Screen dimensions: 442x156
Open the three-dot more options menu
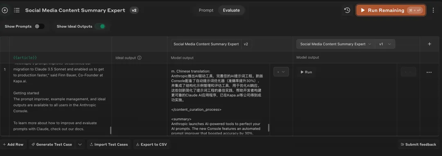tap(433, 10)
